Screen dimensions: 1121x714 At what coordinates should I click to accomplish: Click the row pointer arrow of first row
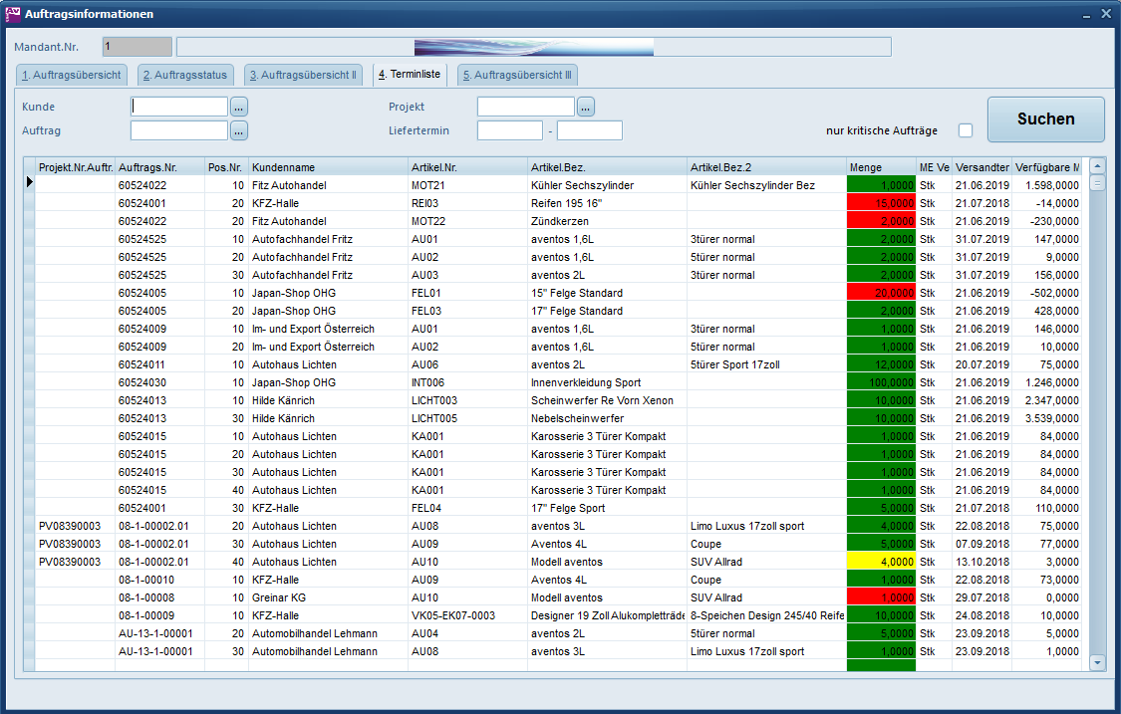(x=29, y=184)
